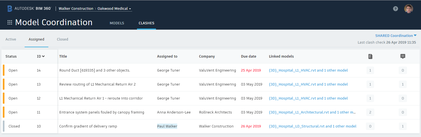
Task: Click attachment count for issue 13
Action: click(x=370, y=84)
